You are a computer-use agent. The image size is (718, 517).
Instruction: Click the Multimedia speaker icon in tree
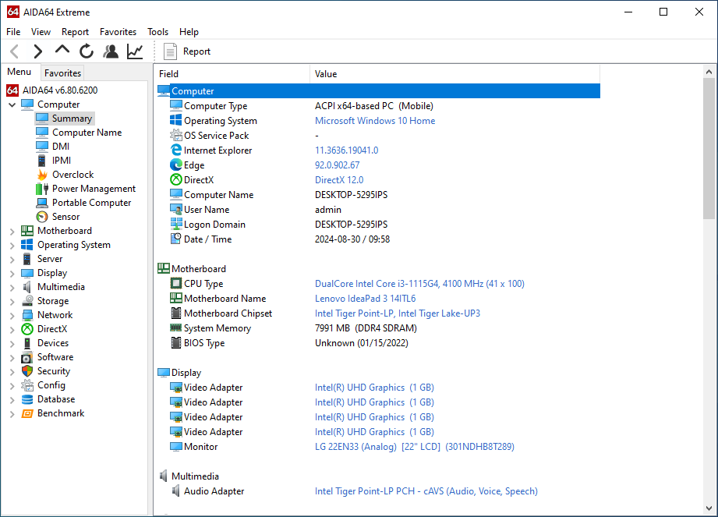[x=27, y=287]
